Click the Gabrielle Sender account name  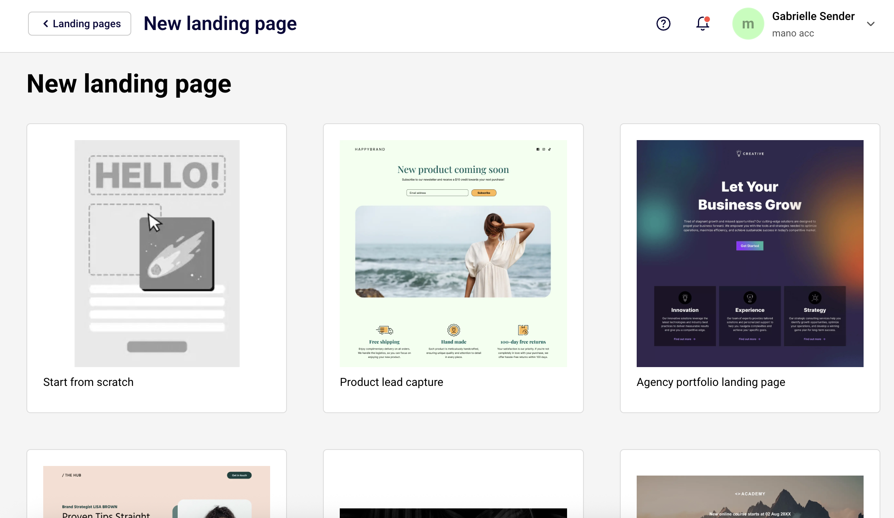tap(813, 16)
